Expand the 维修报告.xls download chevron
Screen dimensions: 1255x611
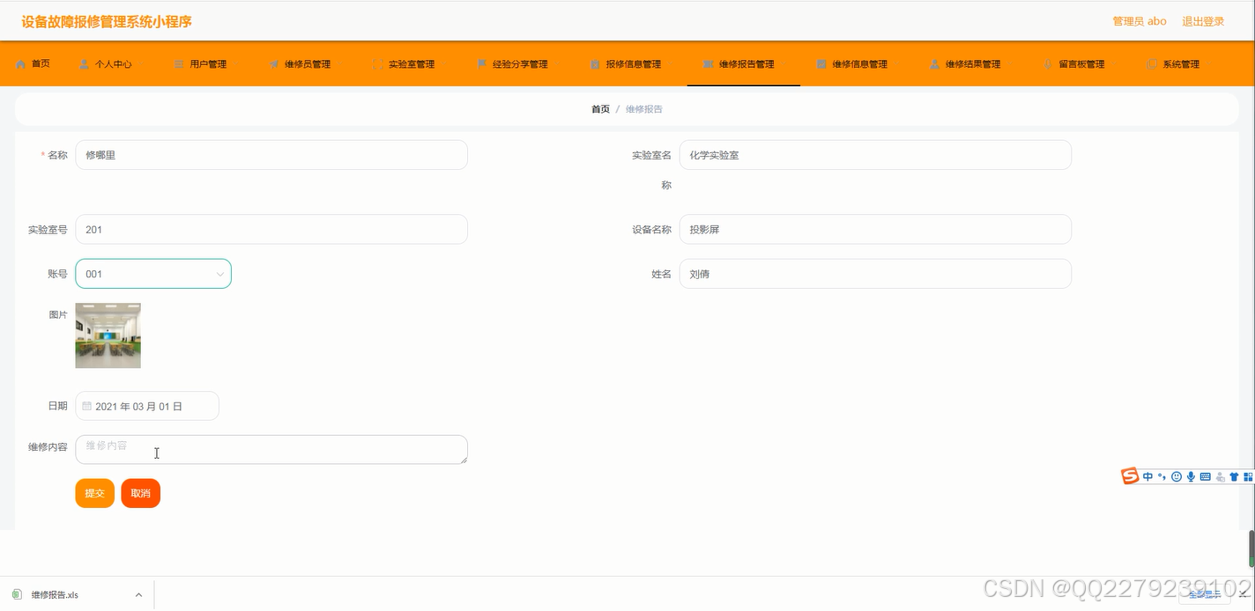click(138, 594)
